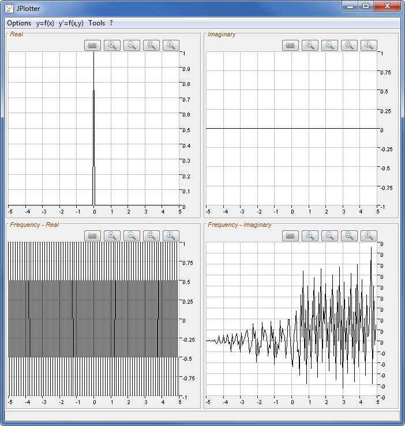Fit the Imaginary plot to window

coord(349,45)
